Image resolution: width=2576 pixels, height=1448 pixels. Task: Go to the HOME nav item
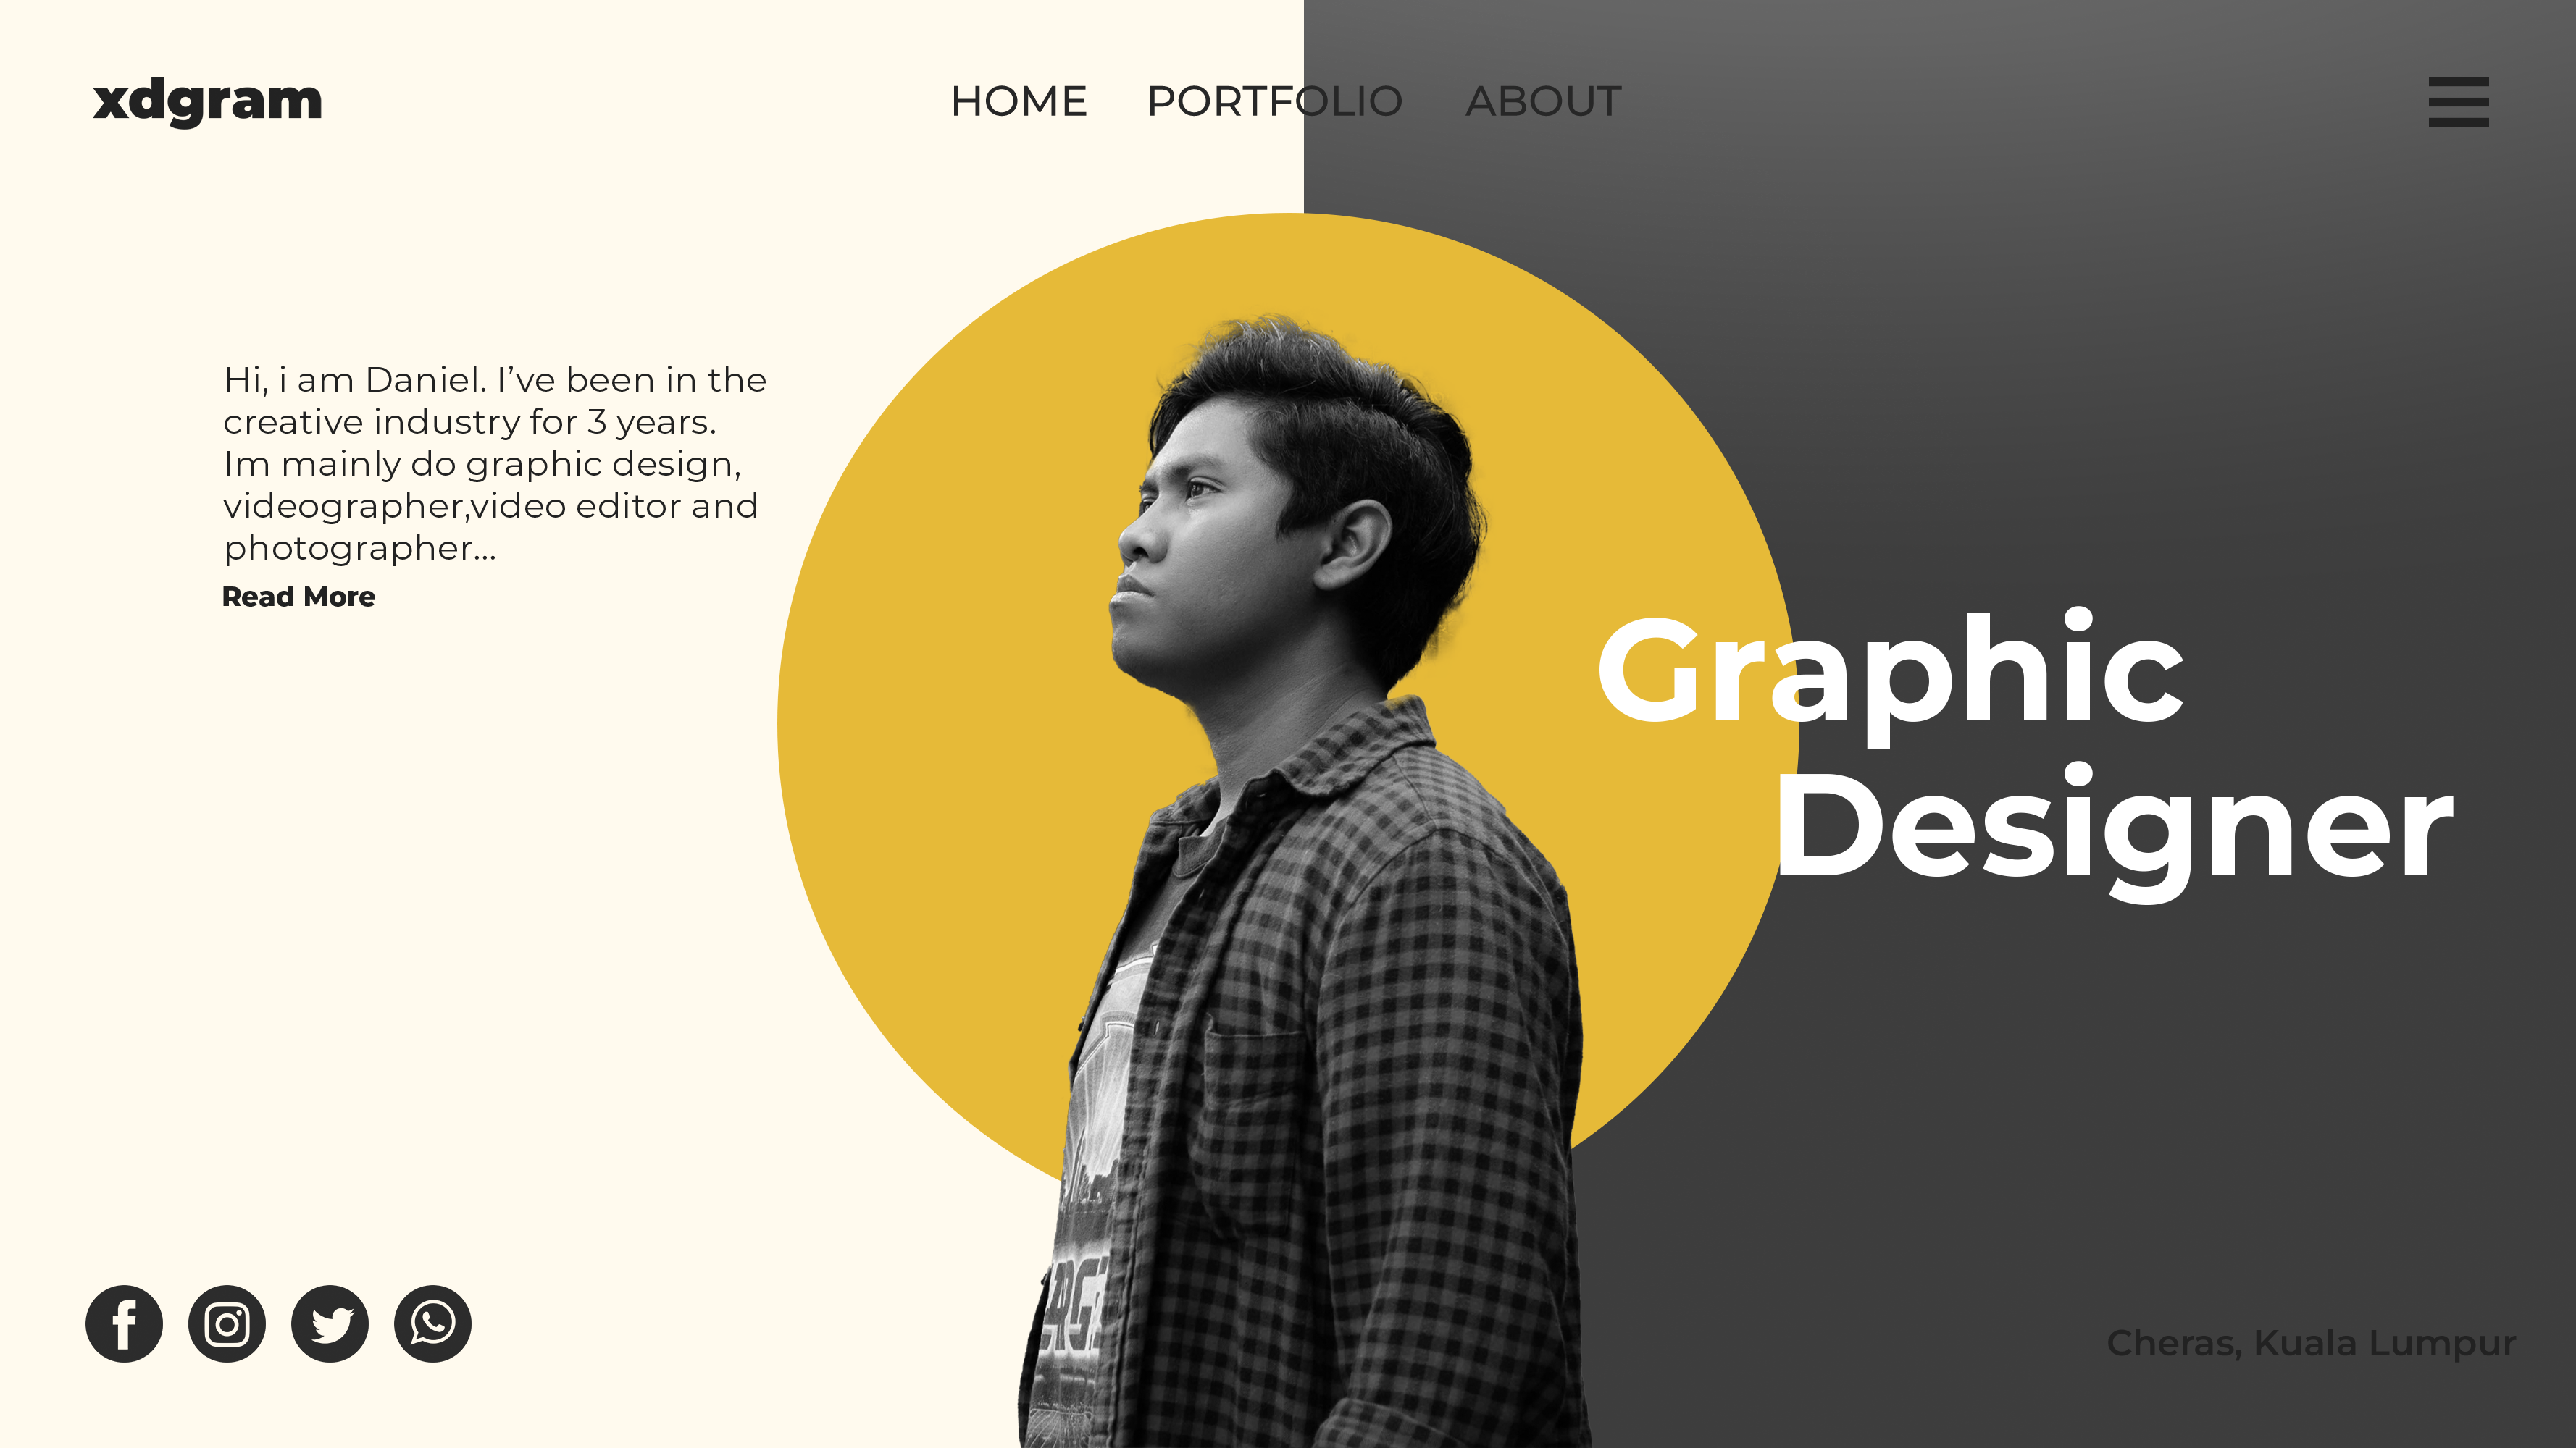click(1018, 101)
